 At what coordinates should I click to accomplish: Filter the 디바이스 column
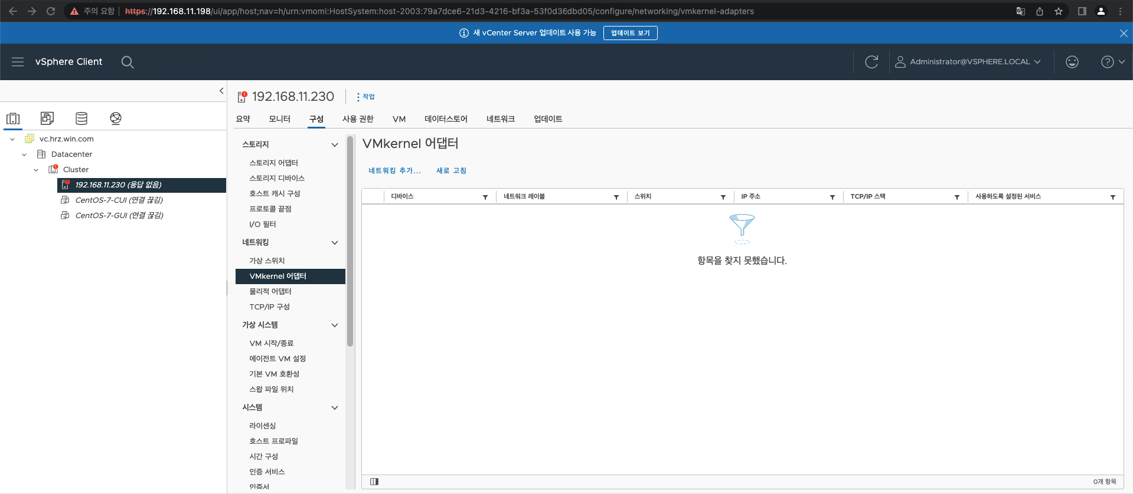coord(485,197)
